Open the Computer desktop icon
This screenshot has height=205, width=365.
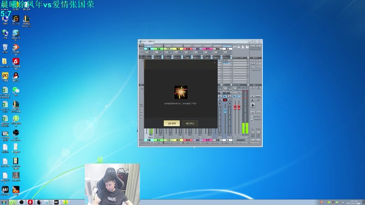coord(5,19)
